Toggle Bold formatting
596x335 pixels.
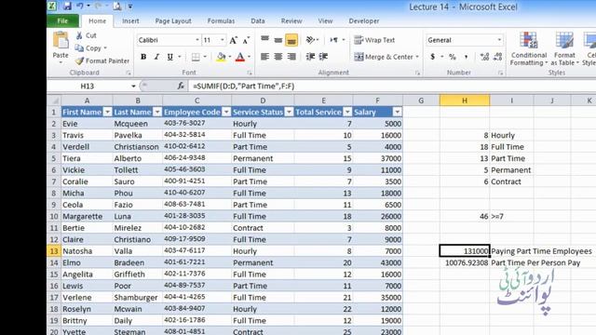point(143,57)
